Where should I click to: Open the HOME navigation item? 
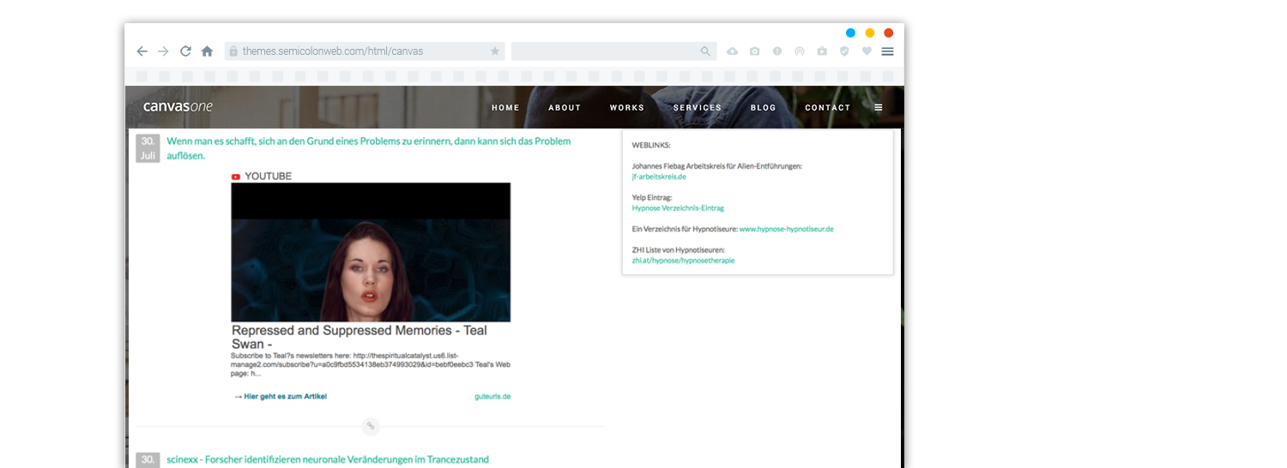tap(505, 108)
